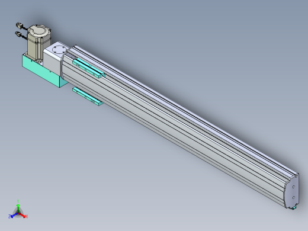Select the end cap with two holes

(291, 191)
